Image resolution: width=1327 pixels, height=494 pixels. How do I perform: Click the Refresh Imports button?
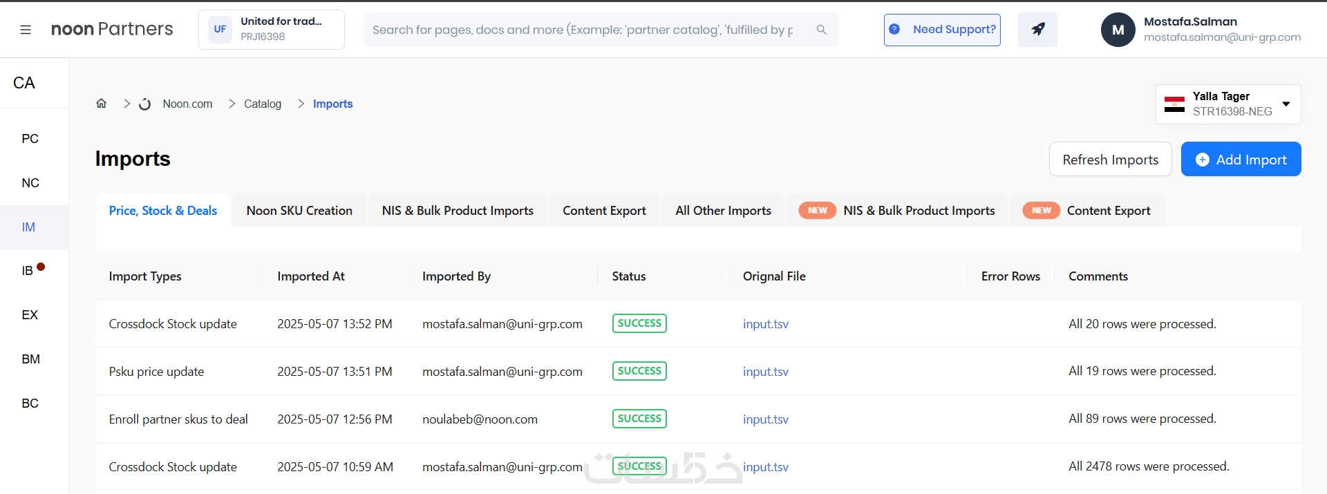[1110, 160]
